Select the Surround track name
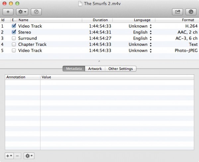Image resolution: width=199 pixels, height=162 pixels. coord(28,38)
